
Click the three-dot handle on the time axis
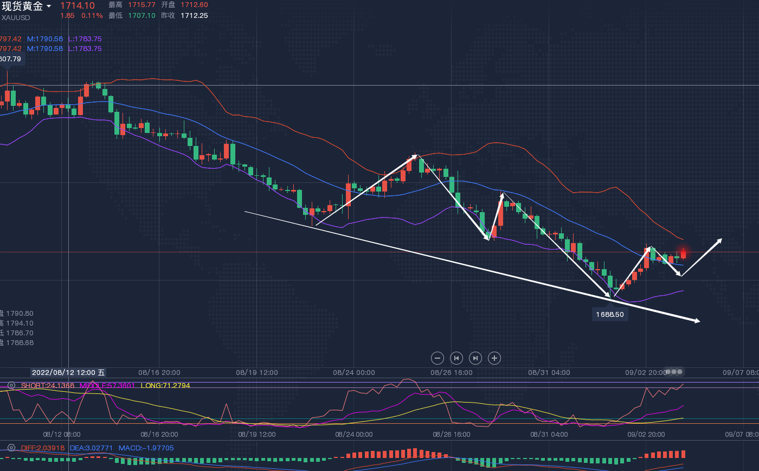(x=674, y=372)
